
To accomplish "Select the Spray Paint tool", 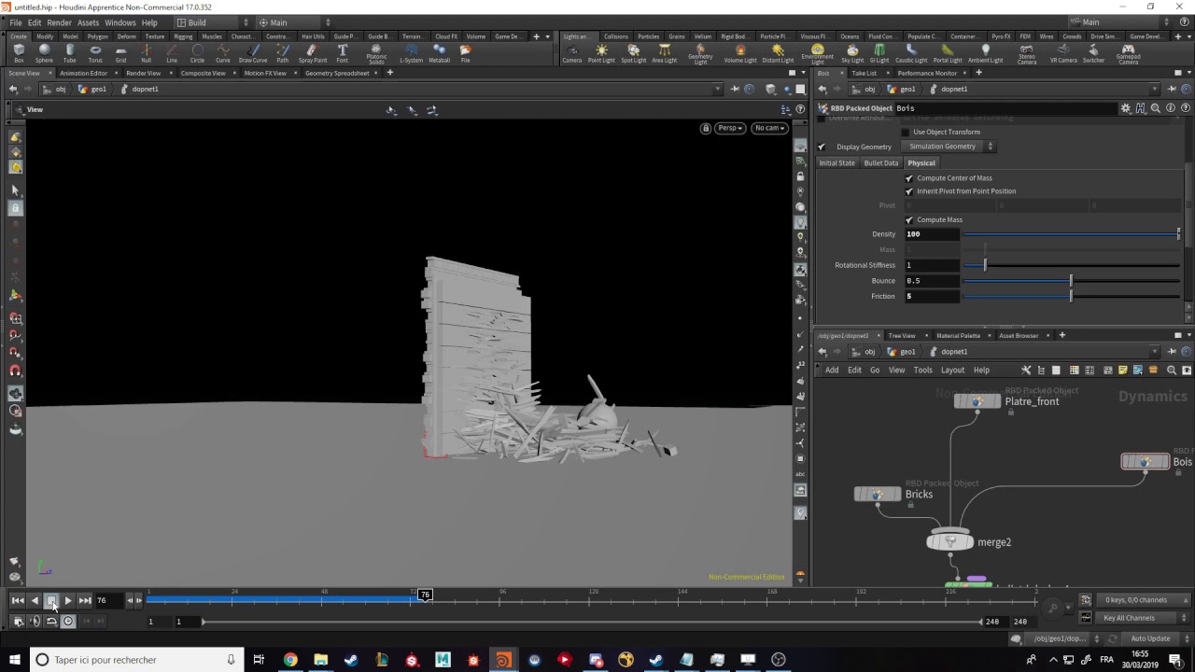I will 313,53.
